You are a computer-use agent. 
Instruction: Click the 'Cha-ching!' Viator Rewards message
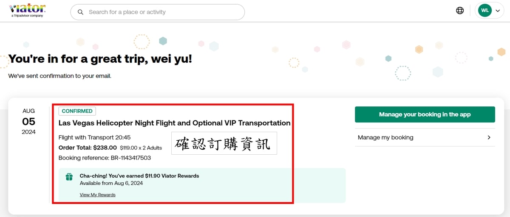[x=139, y=175]
